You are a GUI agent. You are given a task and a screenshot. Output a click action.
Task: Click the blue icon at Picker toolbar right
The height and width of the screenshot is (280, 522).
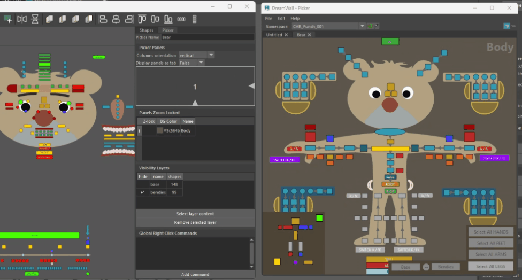click(506, 26)
